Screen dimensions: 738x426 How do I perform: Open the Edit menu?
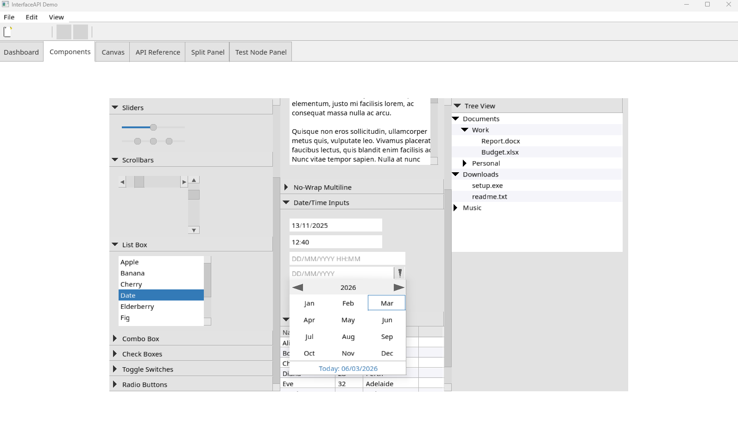tap(32, 17)
